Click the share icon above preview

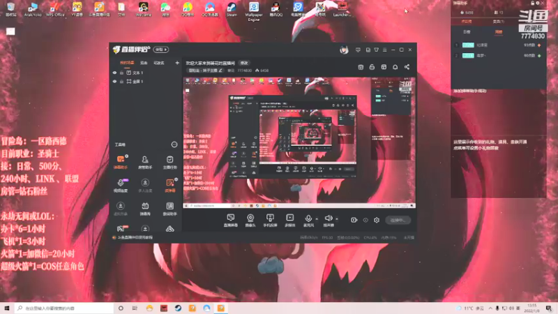pyautogui.click(x=407, y=67)
